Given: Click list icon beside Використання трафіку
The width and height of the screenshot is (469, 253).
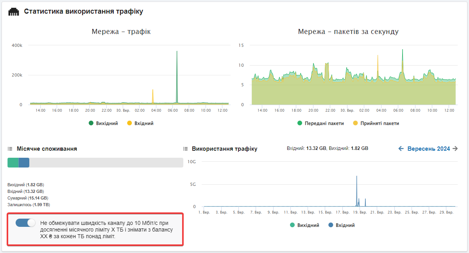Looking at the screenshot, I should (x=185, y=149).
